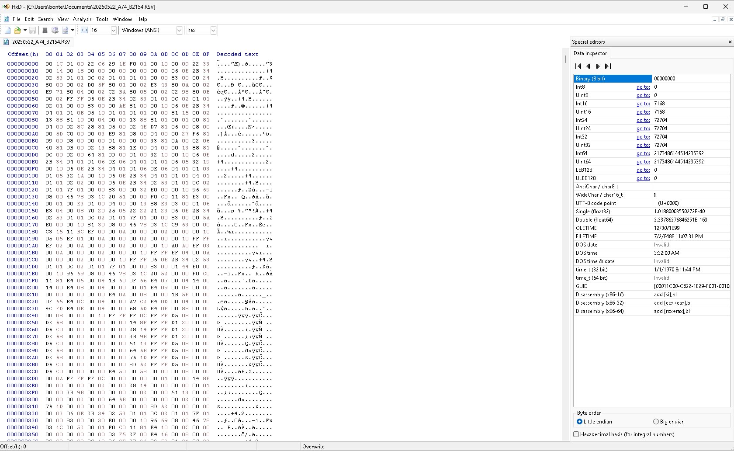Create a new file with the toolbar icon
This screenshot has height=451, width=734.
8,30
